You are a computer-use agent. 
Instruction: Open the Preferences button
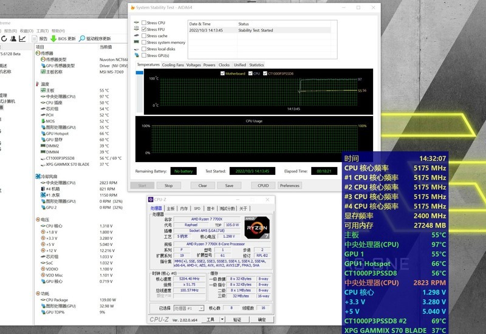click(x=290, y=186)
